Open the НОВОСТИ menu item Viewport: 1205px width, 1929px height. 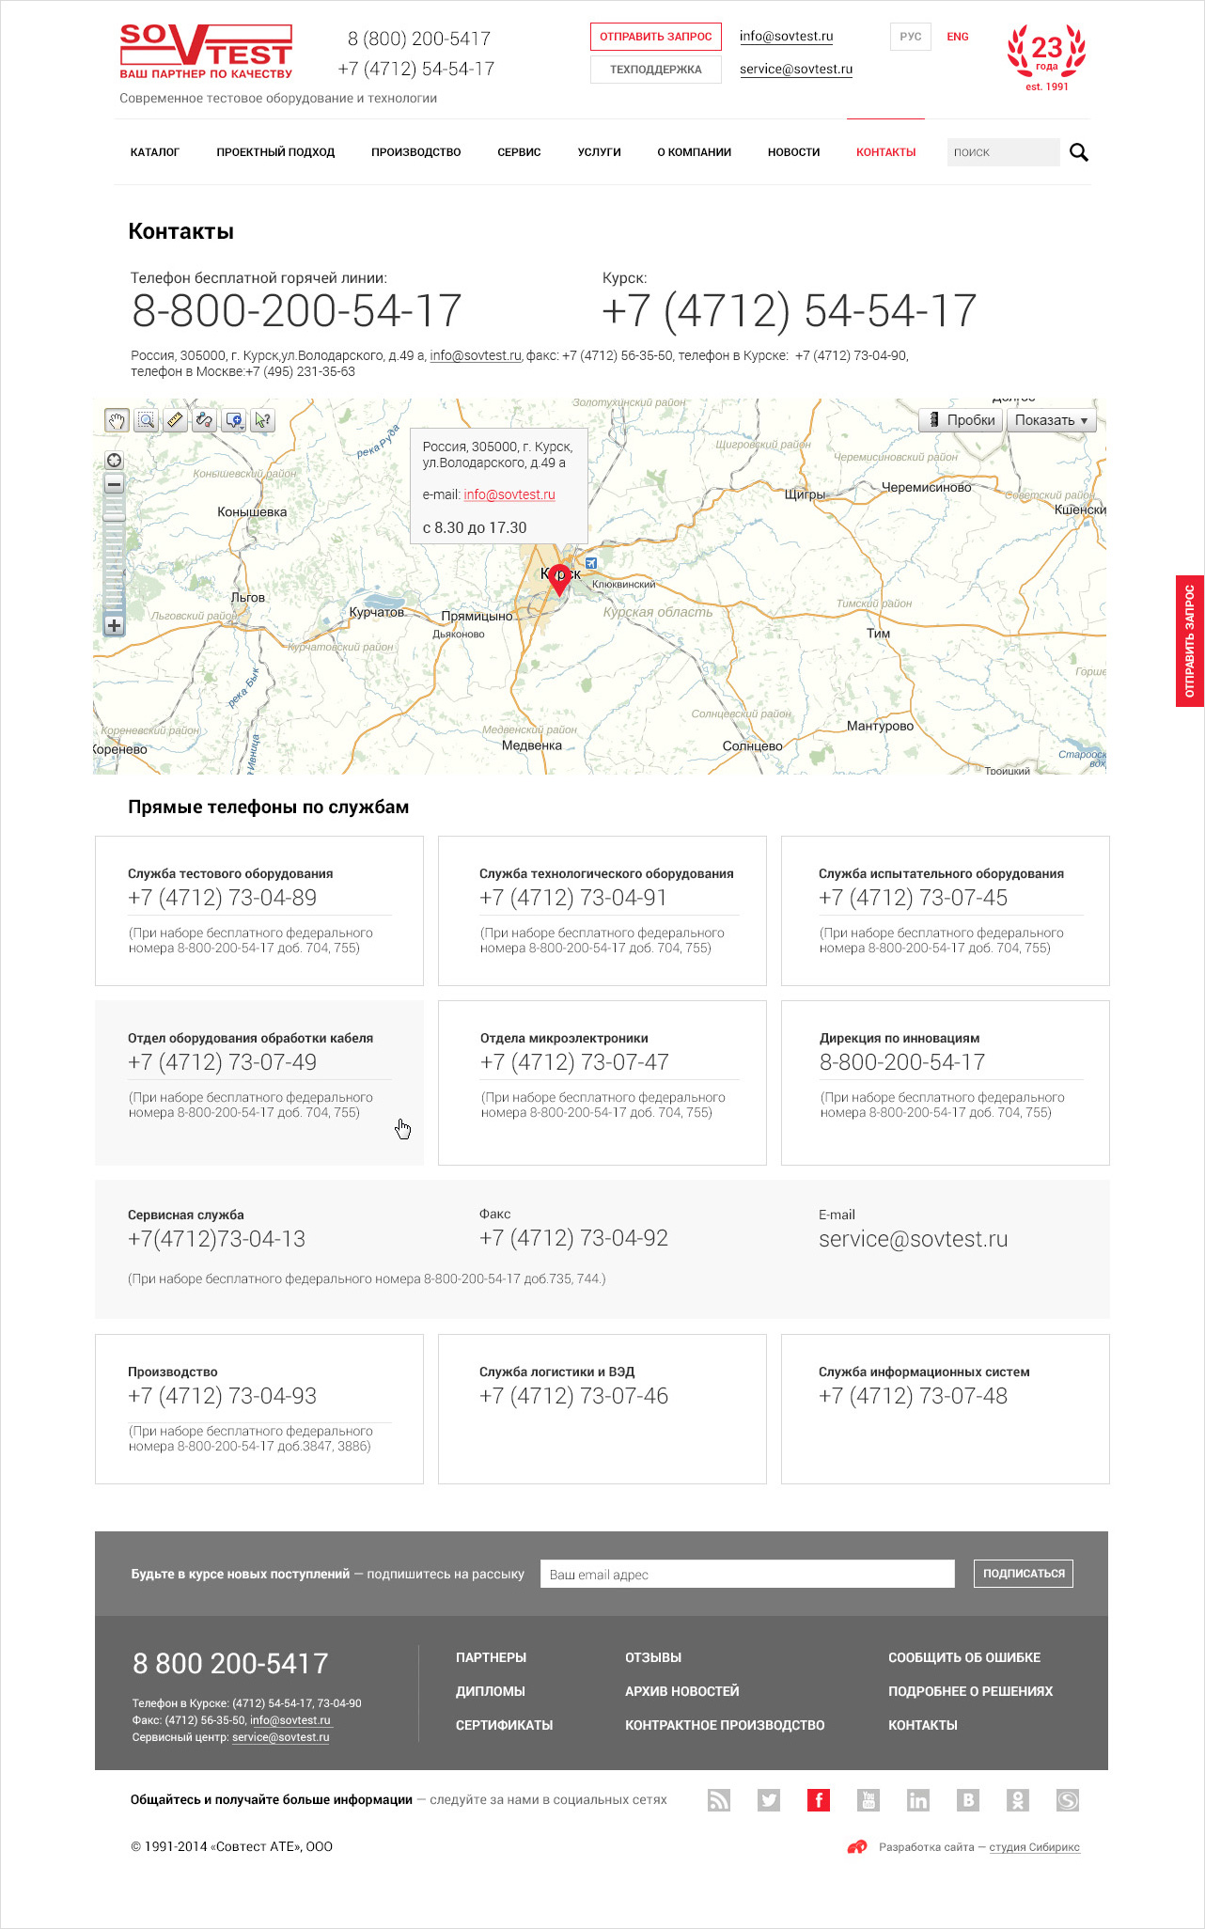pos(793,152)
